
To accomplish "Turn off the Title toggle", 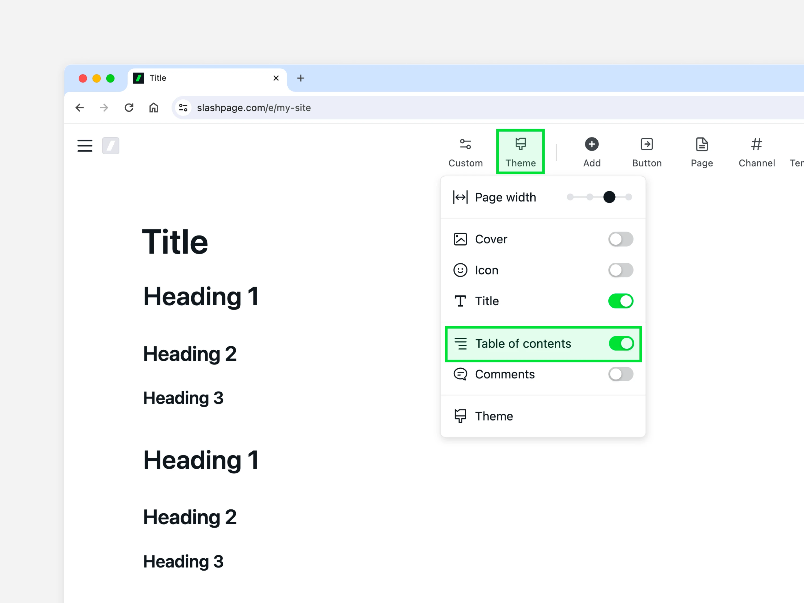I will pos(620,301).
